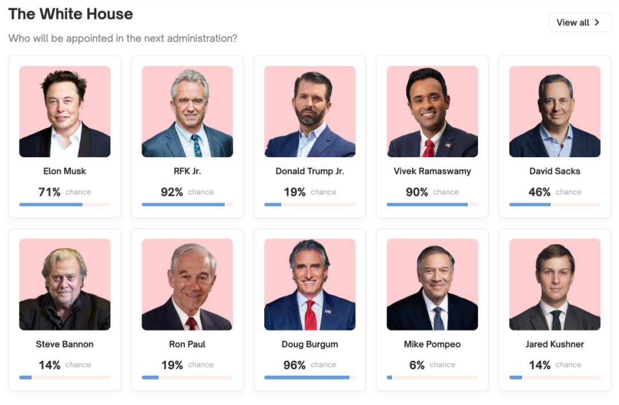Click the 92% chance progress bar for RFK Jr.

coord(187,204)
